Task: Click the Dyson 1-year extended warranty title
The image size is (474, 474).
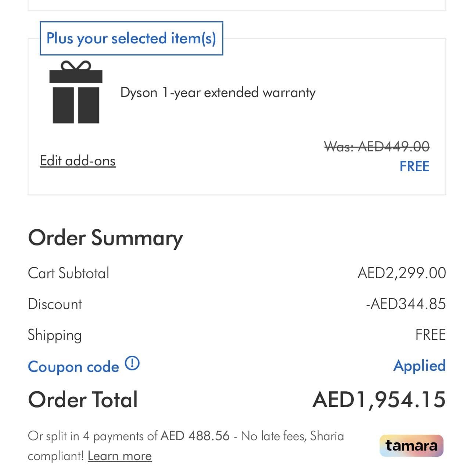Action: pos(218,93)
